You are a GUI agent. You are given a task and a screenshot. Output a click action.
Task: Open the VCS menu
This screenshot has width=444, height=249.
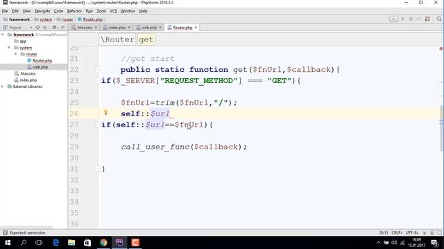click(x=113, y=11)
